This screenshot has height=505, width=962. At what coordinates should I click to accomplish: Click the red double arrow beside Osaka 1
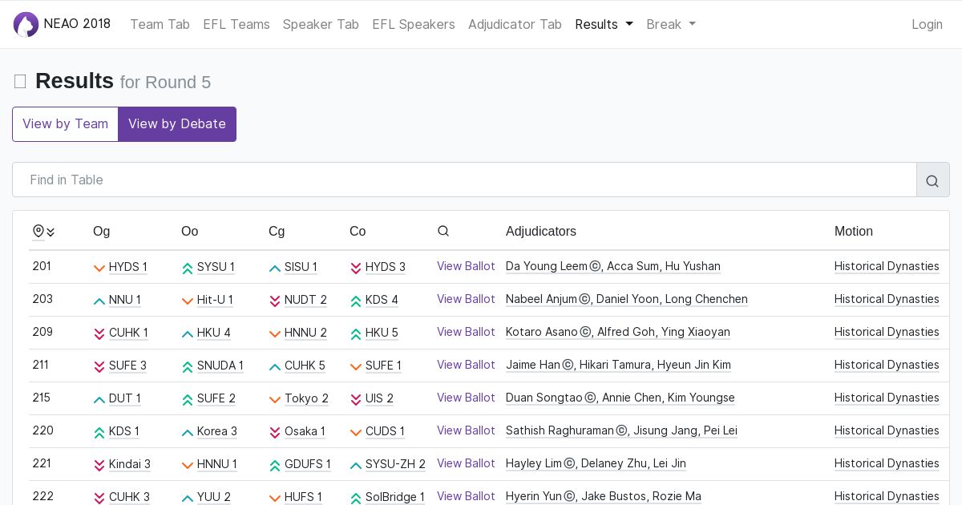pyautogui.click(x=275, y=433)
